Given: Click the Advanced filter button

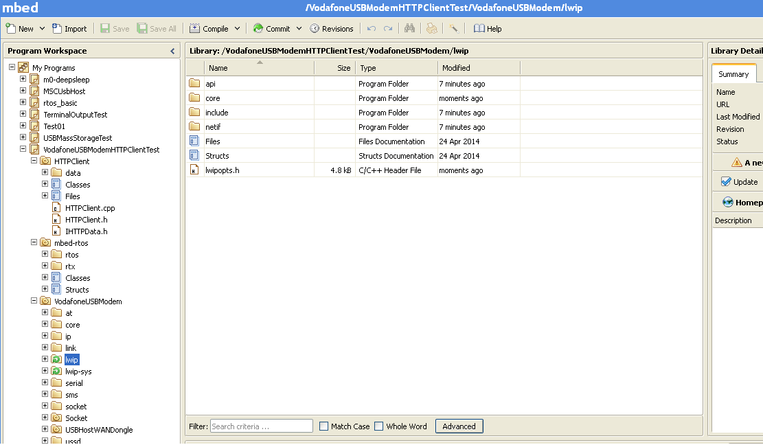Looking at the screenshot, I should click(459, 426).
